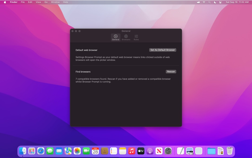Launch FaceTime from the Dock
The width and height of the screenshot is (252, 158).
coord(86,151)
